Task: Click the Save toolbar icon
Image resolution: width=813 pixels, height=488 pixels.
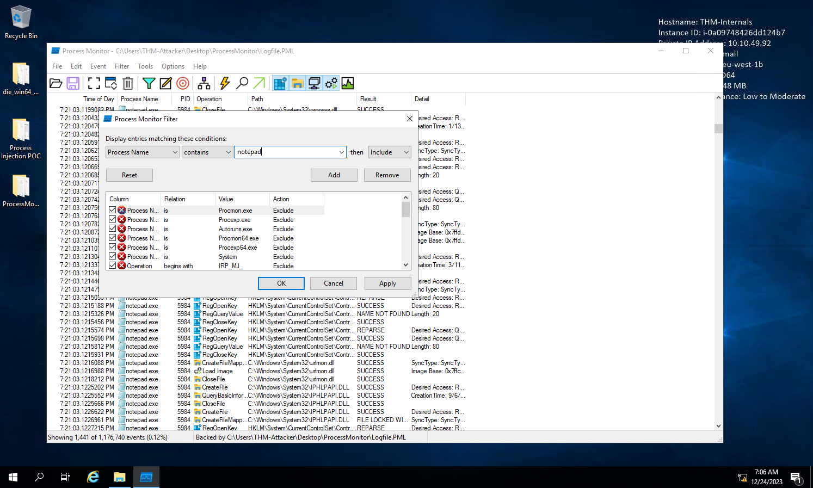Action: [x=73, y=83]
